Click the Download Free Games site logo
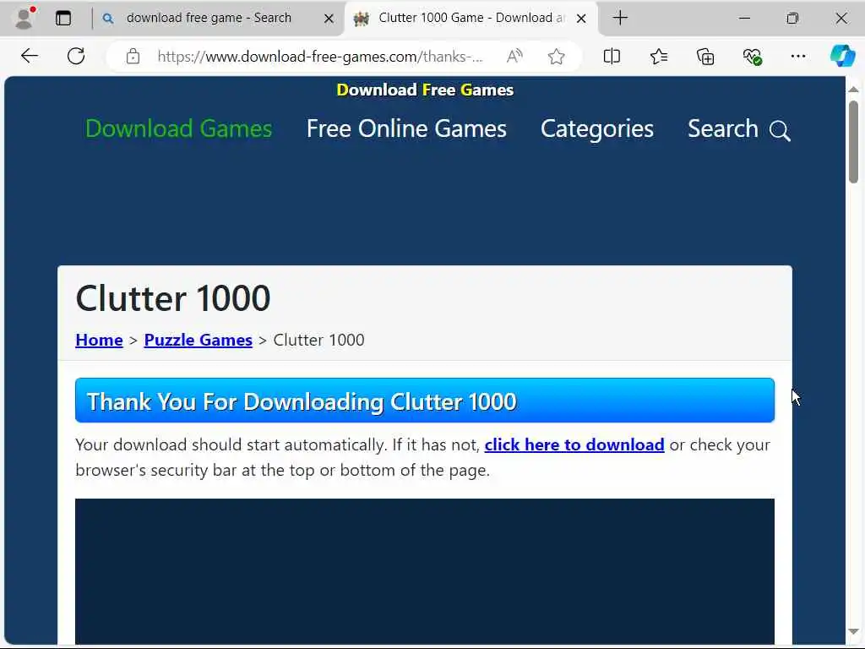Screen dimensions: 865x649 [x=425, y=90]
